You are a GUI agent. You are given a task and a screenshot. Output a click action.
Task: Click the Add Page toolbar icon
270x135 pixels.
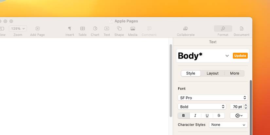pyautogui.click(x=37, y=28)
